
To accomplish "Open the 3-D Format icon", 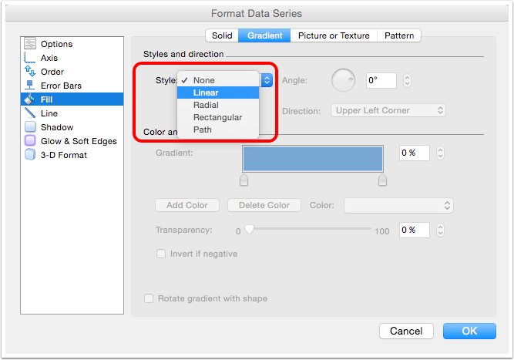I will (x=30, y=155).
